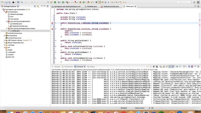This screenshot has height=113, width=201.
Task: Toggle Mark Occurrences in toolbar
Action: [99, 2]
